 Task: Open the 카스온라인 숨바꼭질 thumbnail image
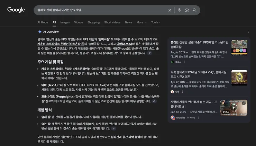239,48
